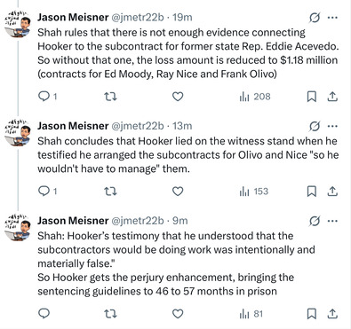Bookmark the 13m tweet
The width and height of the screenshot is (351, 329).
[311, 192]
